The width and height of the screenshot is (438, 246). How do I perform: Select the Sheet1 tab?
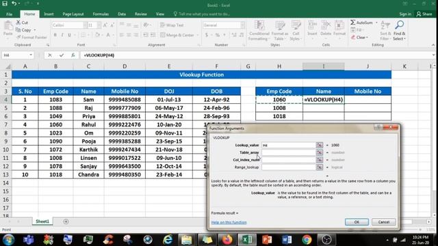[42, 221]
